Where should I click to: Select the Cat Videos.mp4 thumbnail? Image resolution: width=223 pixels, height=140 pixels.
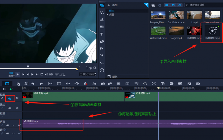pos(176,15)
